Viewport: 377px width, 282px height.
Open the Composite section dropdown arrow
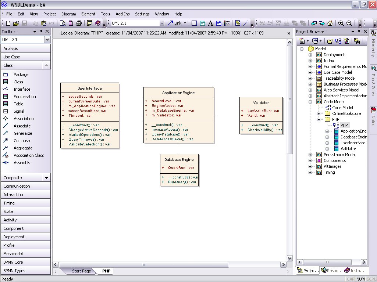pos(46,178)
